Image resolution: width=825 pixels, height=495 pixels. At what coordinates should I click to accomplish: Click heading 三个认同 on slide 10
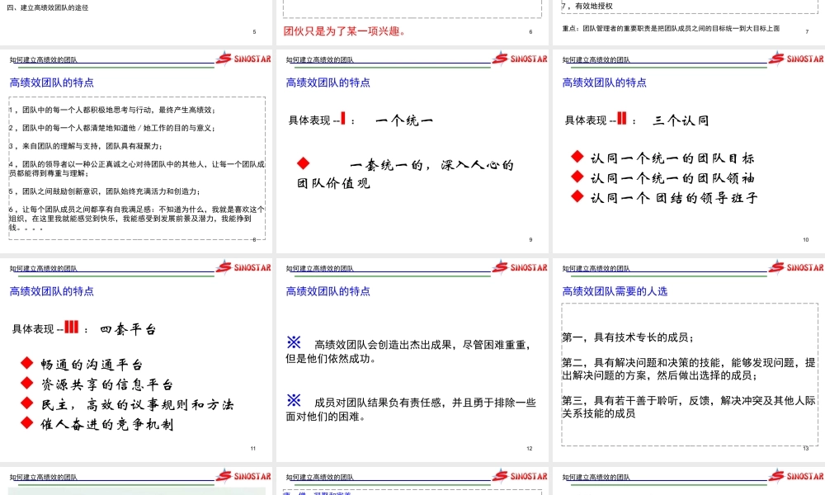(x=681, y=120)
